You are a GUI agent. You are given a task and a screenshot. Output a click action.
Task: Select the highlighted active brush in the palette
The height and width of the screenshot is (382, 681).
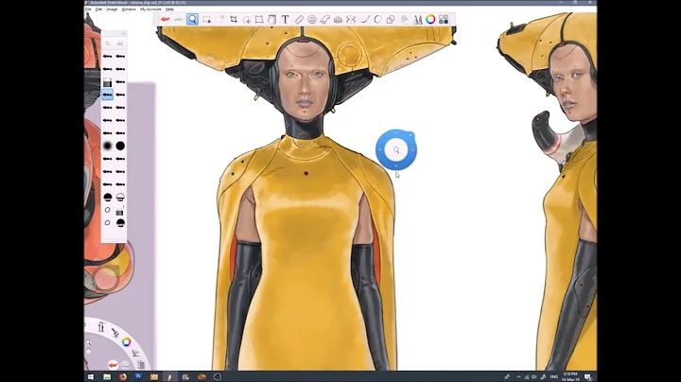[x=107, y=95]
